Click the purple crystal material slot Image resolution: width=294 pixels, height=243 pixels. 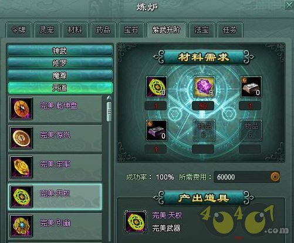[x=204, y=87]
